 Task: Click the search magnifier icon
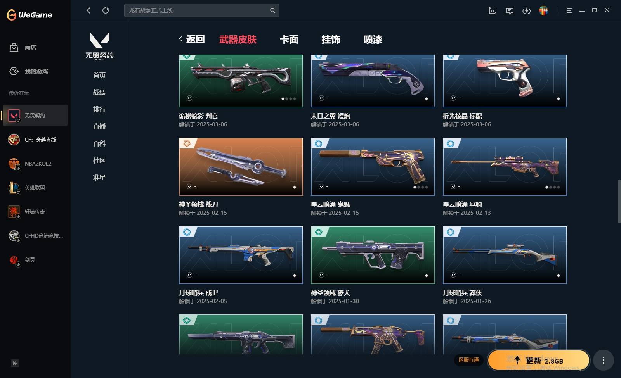(x=272, y=10)
